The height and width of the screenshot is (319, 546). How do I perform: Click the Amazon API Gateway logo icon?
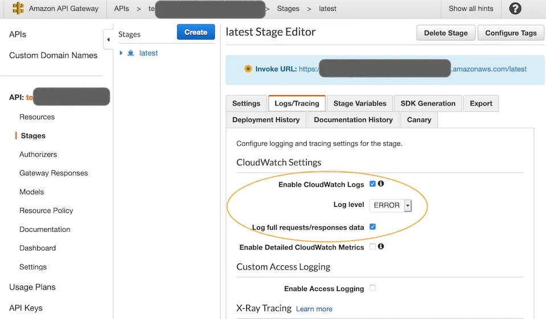pos(18,9)
